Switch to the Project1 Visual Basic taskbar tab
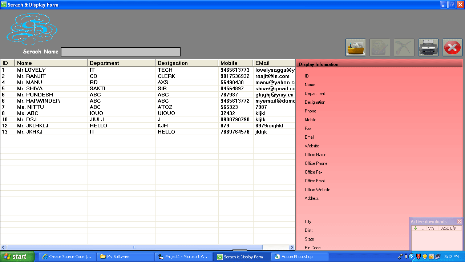Viewport: 465px width, 262px height. pos(183,257)
